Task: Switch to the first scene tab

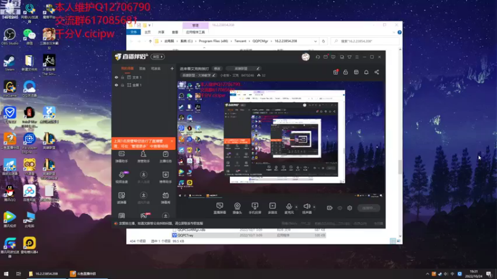Action: (x=127, y=68)
